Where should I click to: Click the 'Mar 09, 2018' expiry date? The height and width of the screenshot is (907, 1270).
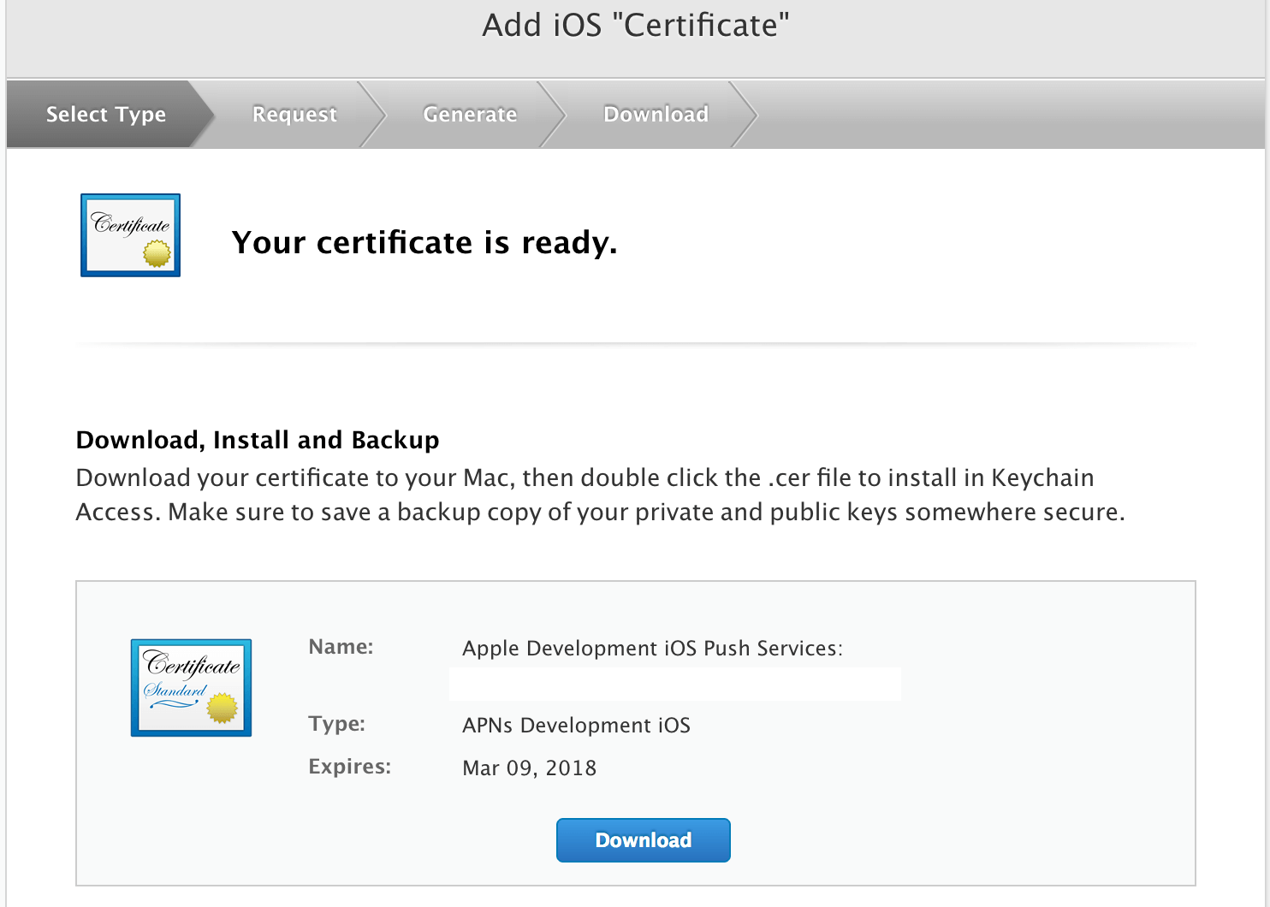529,768
